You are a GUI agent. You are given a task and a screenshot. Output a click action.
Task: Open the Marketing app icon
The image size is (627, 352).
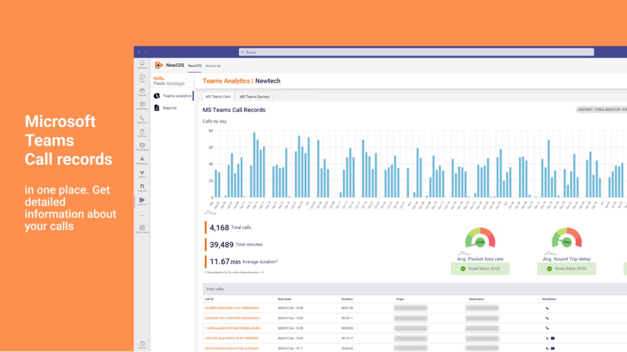click(x=142, y=160)
